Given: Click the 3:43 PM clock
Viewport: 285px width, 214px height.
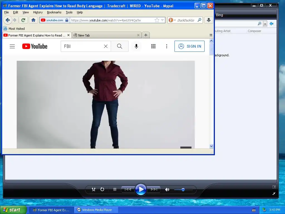Looking at the screenshot, I should pyautogui.click(x=275, y=210).
